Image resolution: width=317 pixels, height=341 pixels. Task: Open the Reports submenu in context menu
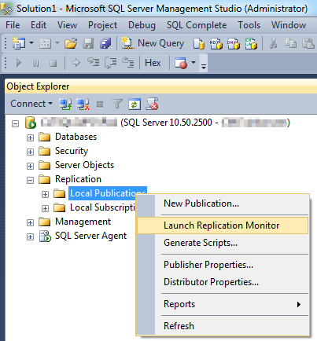[223, 304]
